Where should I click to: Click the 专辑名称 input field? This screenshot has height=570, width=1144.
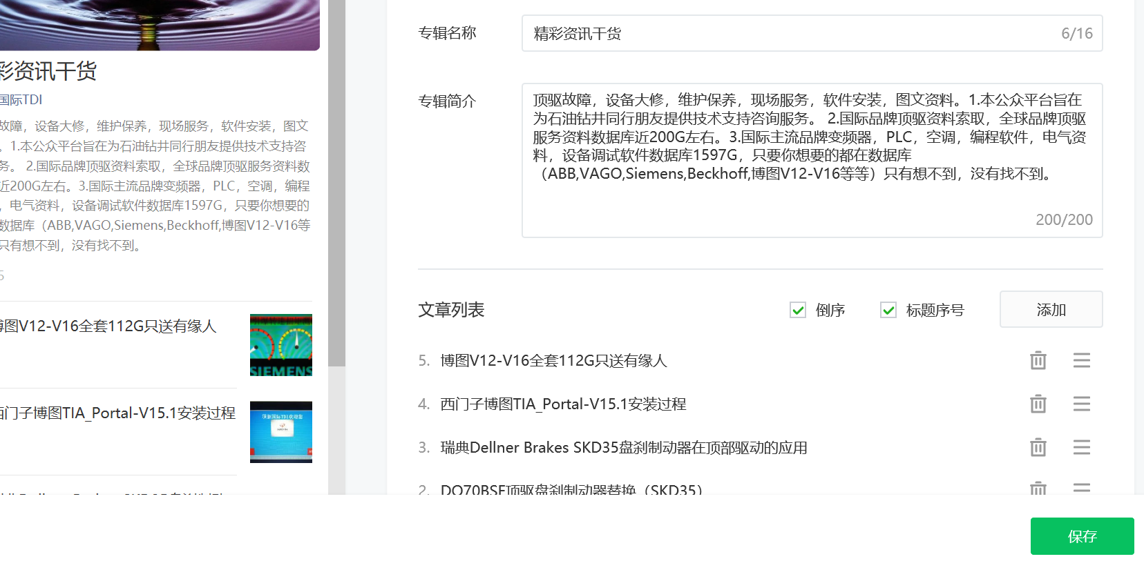coord(812,33)
